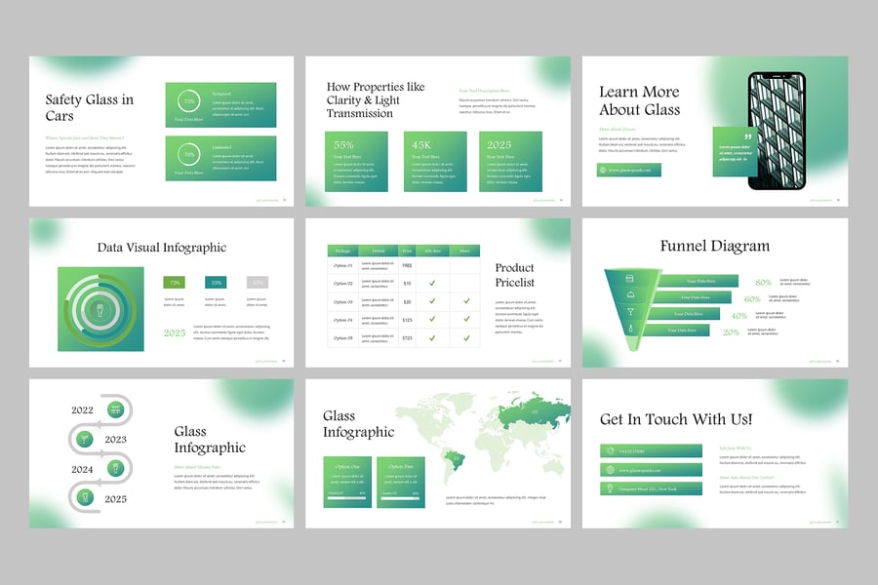Click the last checkmark in Option 03 row
878x585 pixels.
coord(466,301)
